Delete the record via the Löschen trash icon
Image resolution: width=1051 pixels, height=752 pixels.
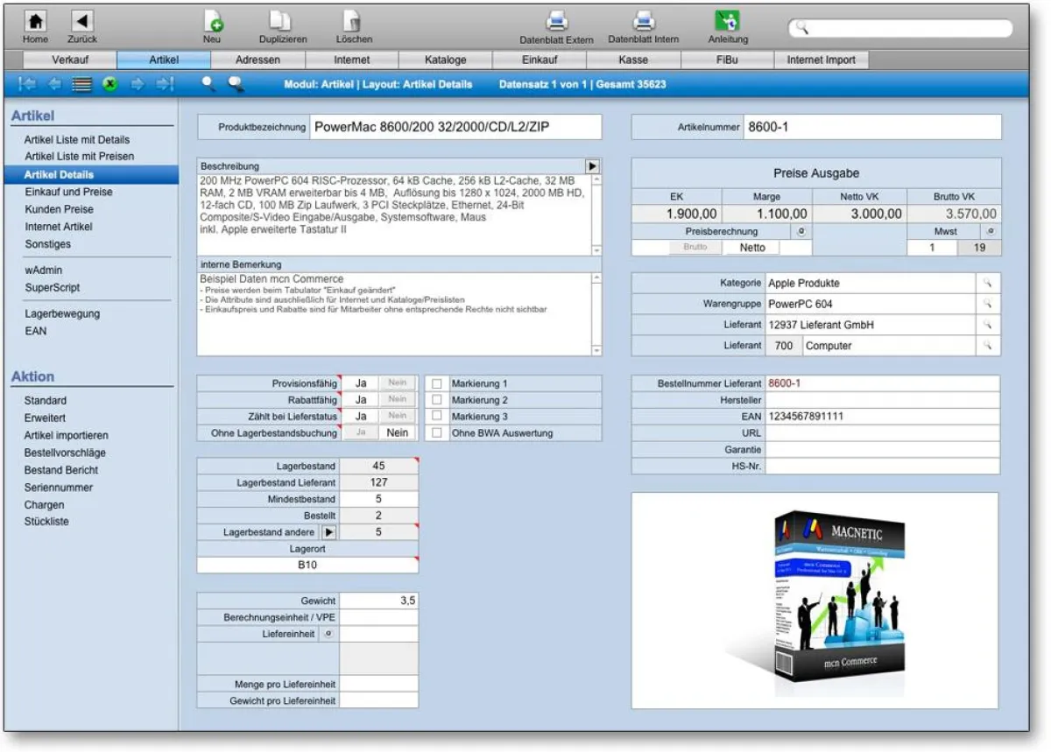click(353, 22)
